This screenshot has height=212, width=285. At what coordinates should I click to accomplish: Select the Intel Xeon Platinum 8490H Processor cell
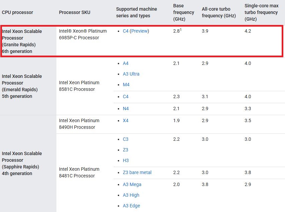pyautogui.click(x=79, y=124)
